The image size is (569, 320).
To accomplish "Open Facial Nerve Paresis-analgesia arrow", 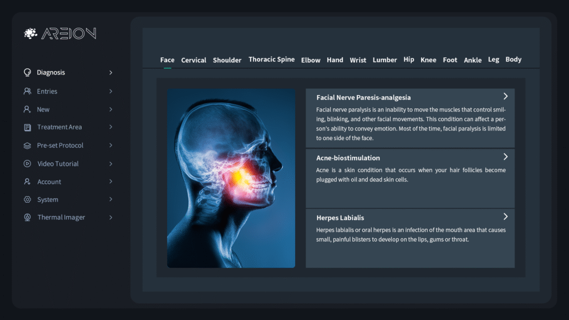I will coord(505,97).
